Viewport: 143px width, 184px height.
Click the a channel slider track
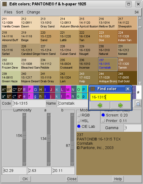(49, 139)
